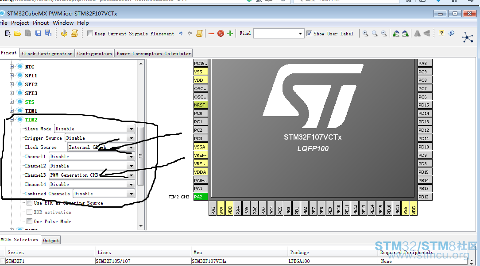Viewport: 480px width, 266px height.
Task: Select the MCUs Selection tab
Action: (19, 240)
